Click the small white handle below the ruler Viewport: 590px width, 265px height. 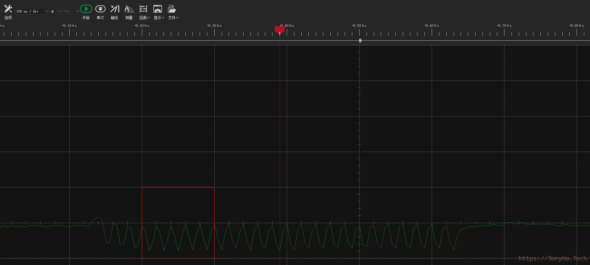tap(360, 40)
